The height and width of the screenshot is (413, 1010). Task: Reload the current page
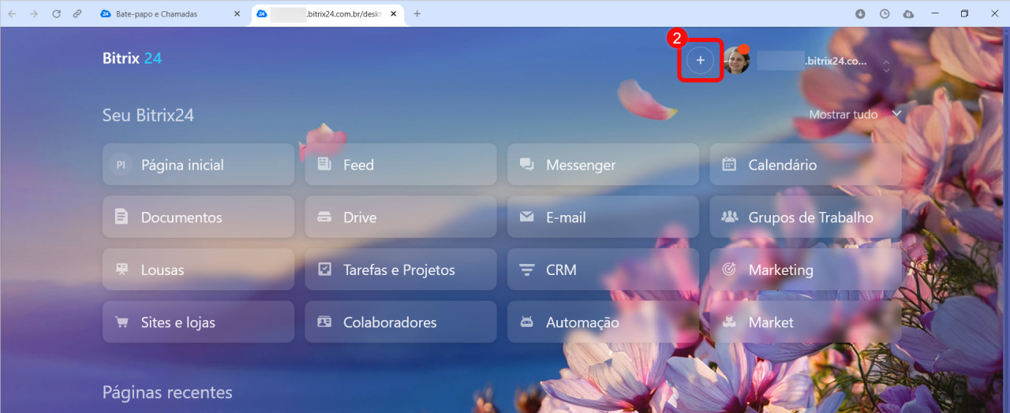point(56,13)
